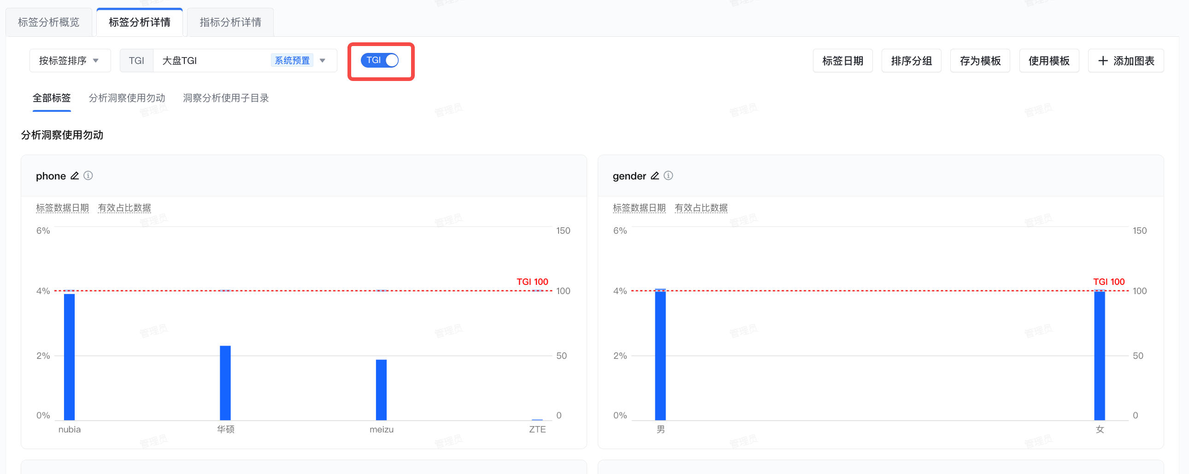Screen dimensions: 1189x474
Task: Click the 标签日期 button
Action: click(842, 61)
